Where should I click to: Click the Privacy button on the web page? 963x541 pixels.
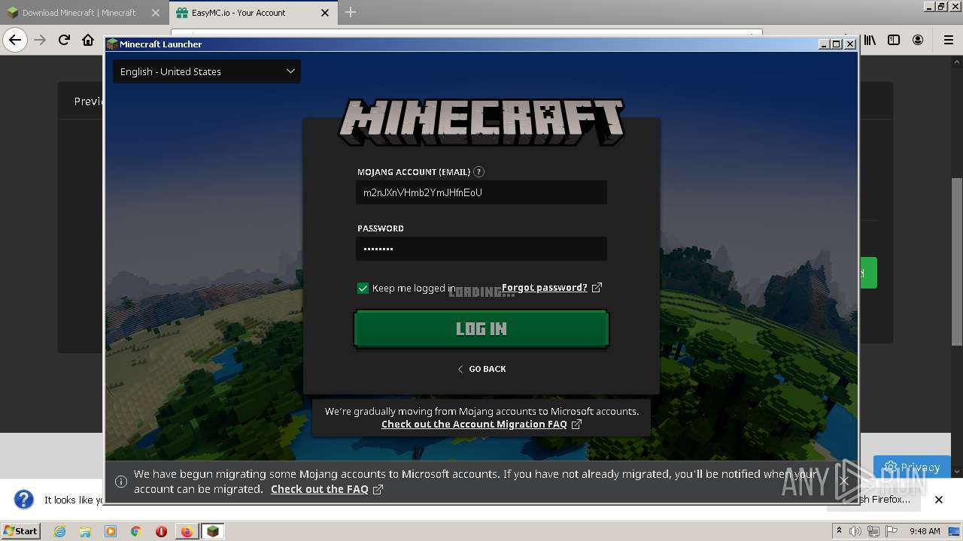click(913, 467)
